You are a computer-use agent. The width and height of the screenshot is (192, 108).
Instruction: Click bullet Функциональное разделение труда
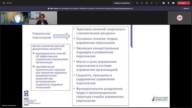(100, 95)
